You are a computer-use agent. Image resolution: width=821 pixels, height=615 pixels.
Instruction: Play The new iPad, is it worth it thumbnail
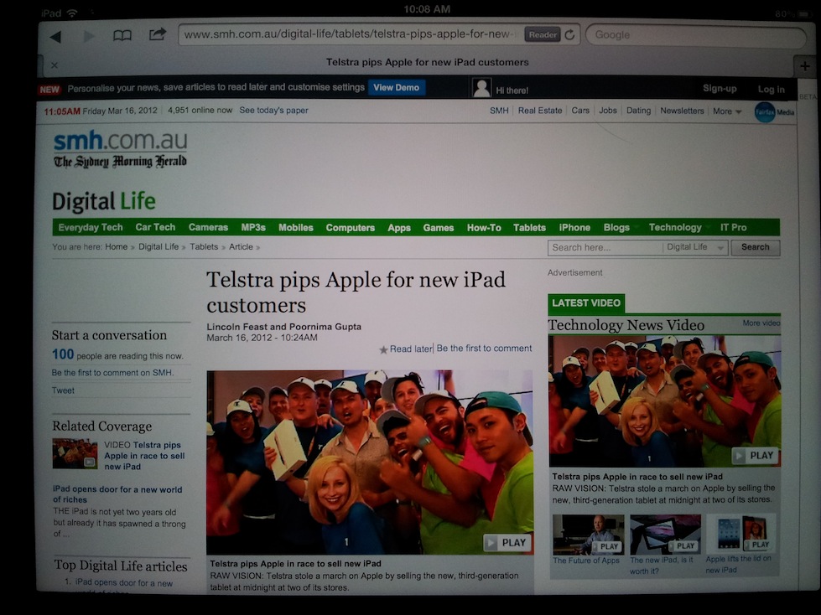click(665, 535)
